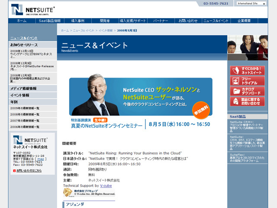The width and height of the screenshot is (277, 208).
Task: Open 2006年の最新情報一覧
Action: coord(33,127)
